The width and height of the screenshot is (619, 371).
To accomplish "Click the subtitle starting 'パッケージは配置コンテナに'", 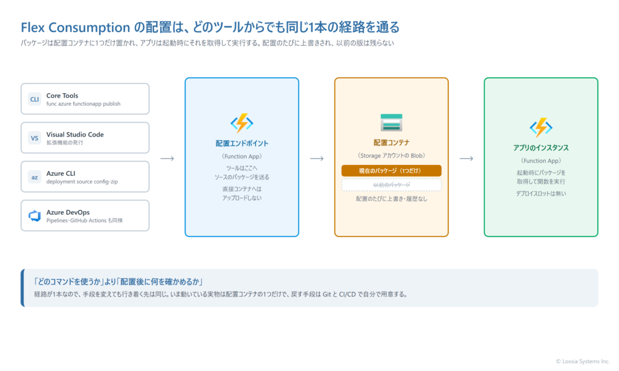I will coord(207,43).
